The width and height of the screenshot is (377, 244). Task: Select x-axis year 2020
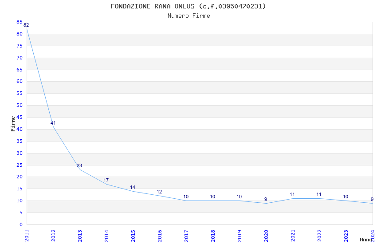coord(266,236)
